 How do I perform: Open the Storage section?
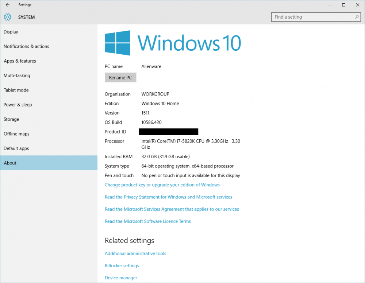(49, 119)
